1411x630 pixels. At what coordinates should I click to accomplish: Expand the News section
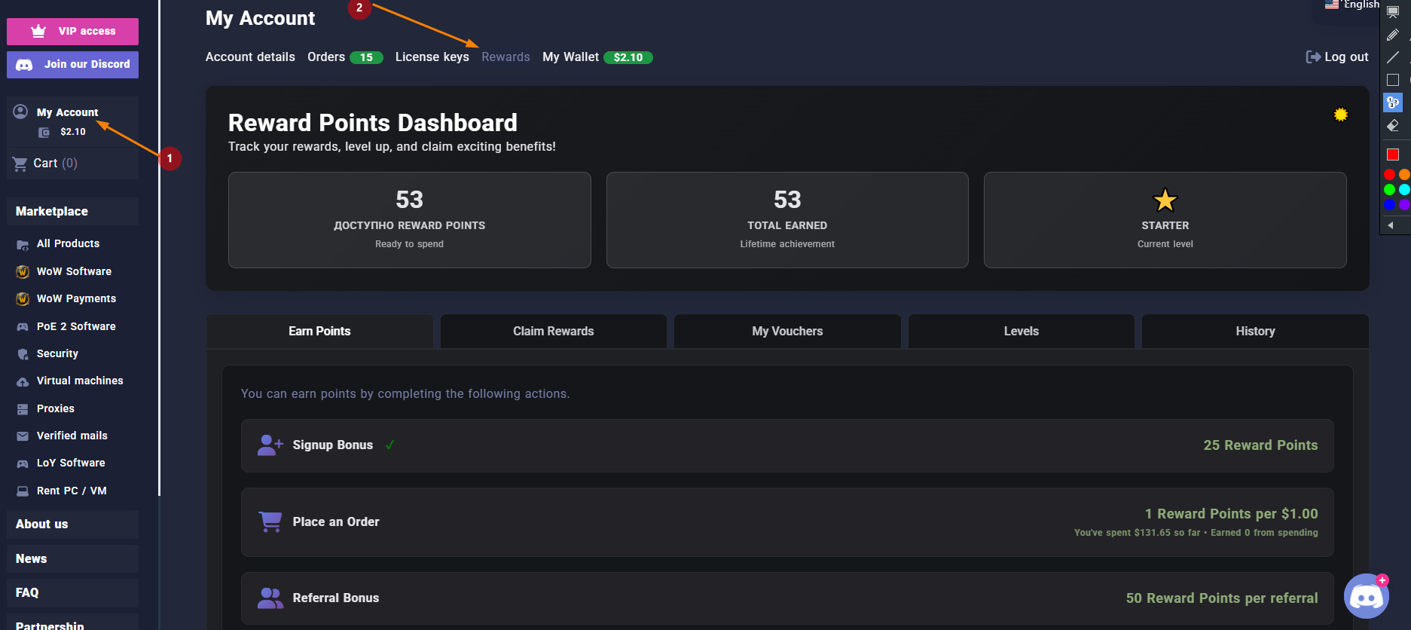click(72, 558)
